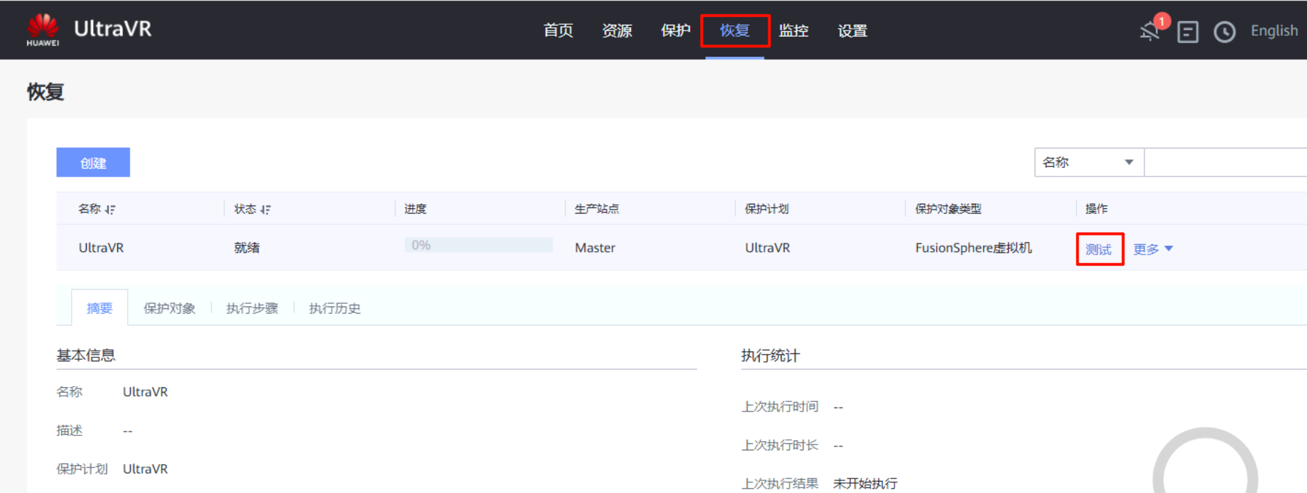Open the 资源 menu
Viewport: 1307px width, 493px height.
617,31
